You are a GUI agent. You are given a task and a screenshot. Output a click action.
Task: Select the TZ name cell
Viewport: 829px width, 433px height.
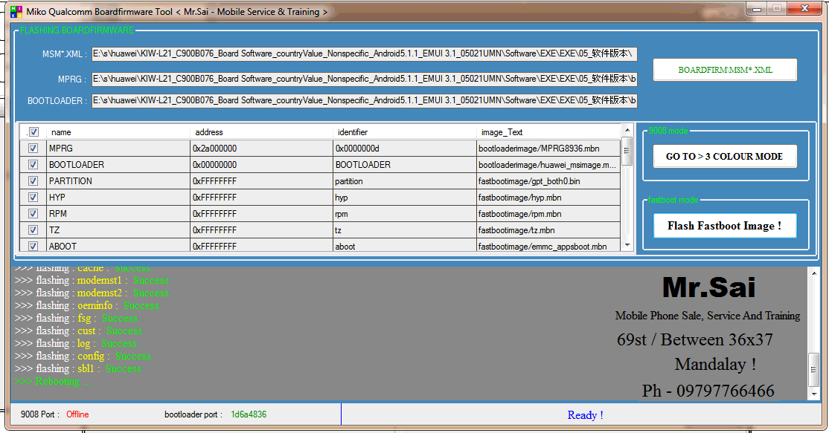coord(118,230)
